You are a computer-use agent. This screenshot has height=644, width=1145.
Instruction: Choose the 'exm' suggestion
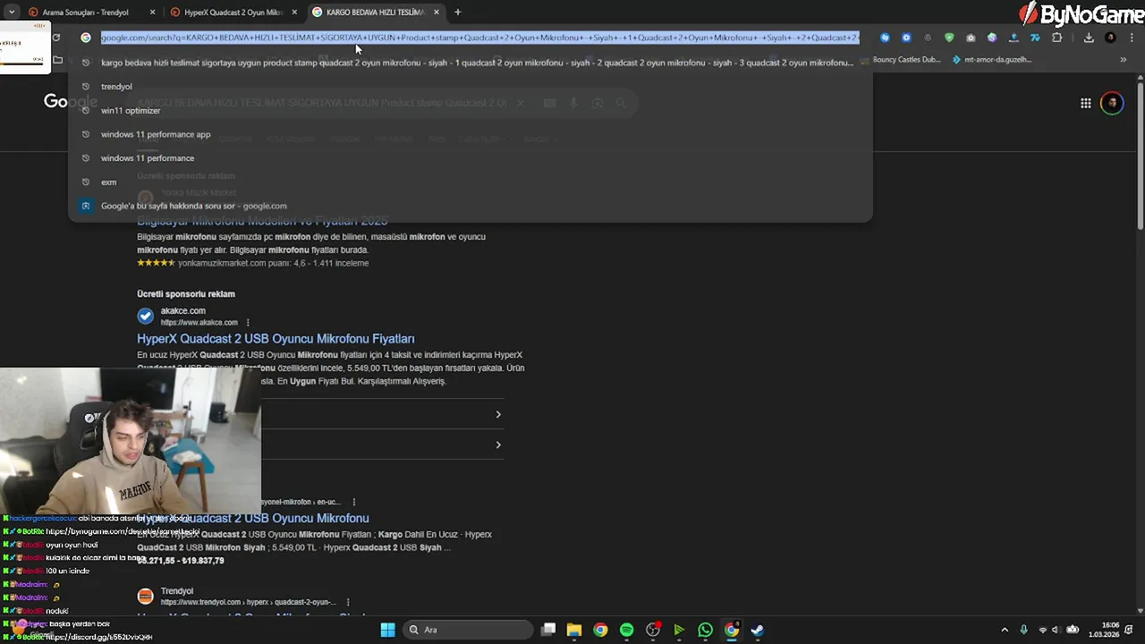click(470, 182)
